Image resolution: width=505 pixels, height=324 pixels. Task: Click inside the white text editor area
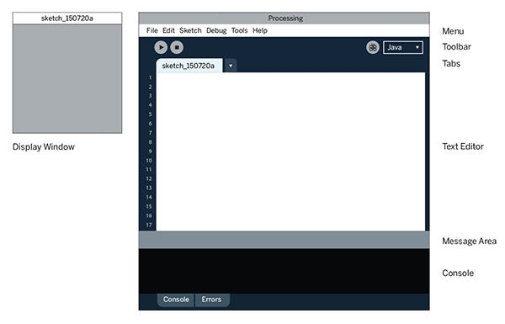point(290,151)
